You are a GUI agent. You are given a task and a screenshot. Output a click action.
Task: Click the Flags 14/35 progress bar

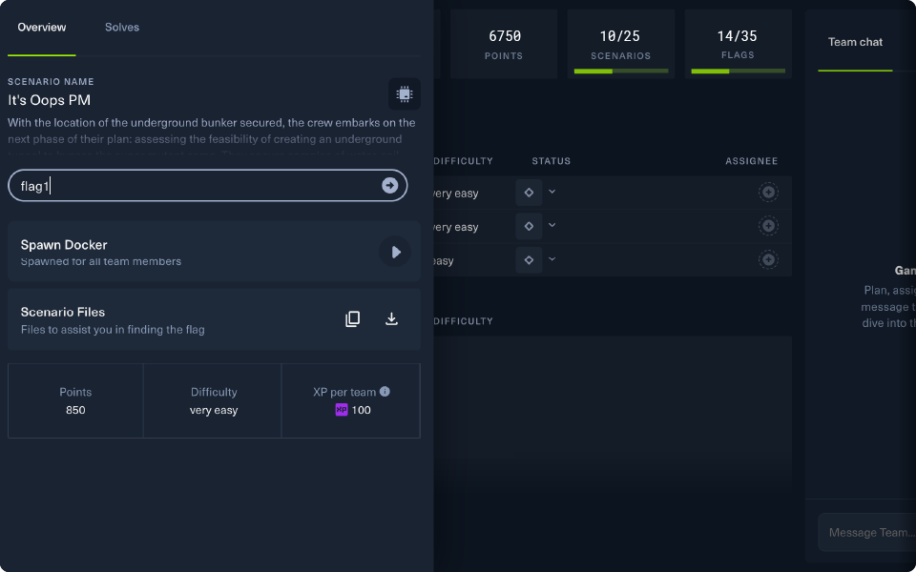[x=738, y=71]
